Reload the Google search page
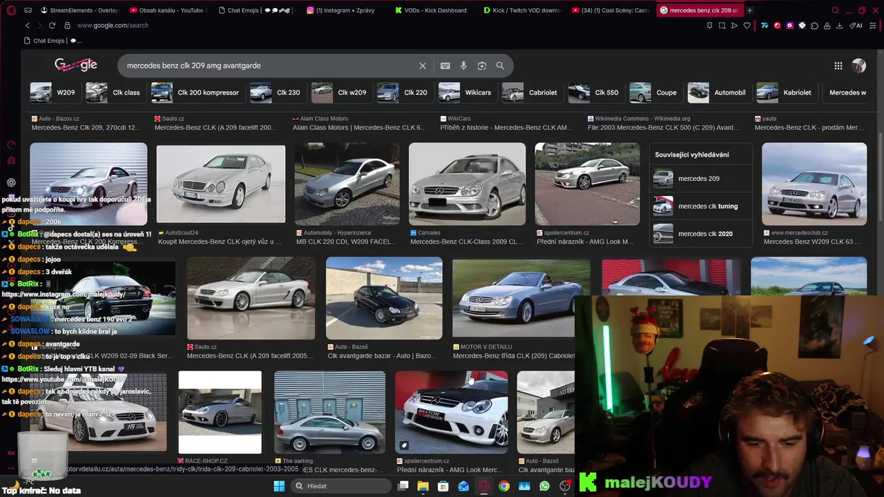Screen dimensions: 884x497 [x=52, y=26]
